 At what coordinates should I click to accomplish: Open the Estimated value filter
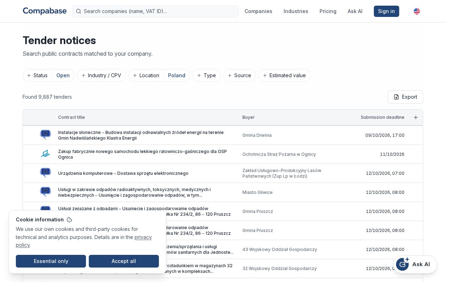284,75
